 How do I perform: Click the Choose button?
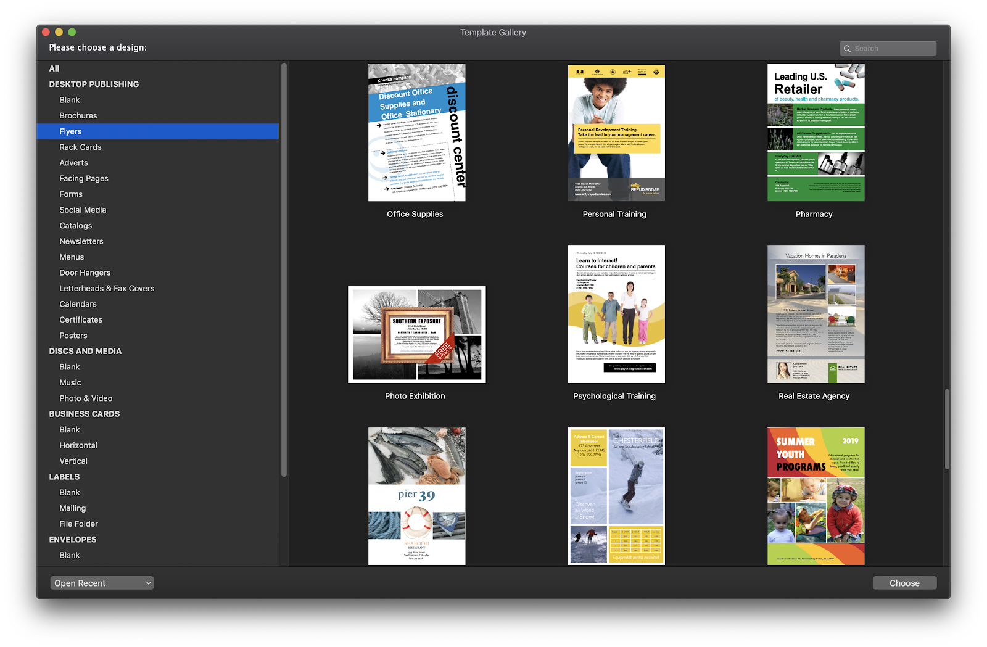(x=904, y=583)
